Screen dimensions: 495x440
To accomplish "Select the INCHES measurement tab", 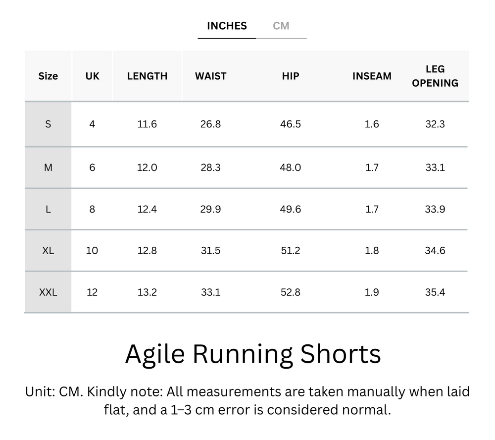I will [227, 25].
